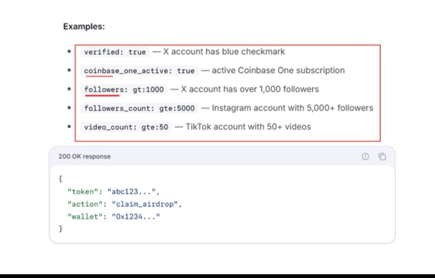The height and width of the screenshot is (278, 435).
Task: Select the 'followers_count: gte:5000' code snippet
Action: tap(139, 108)
